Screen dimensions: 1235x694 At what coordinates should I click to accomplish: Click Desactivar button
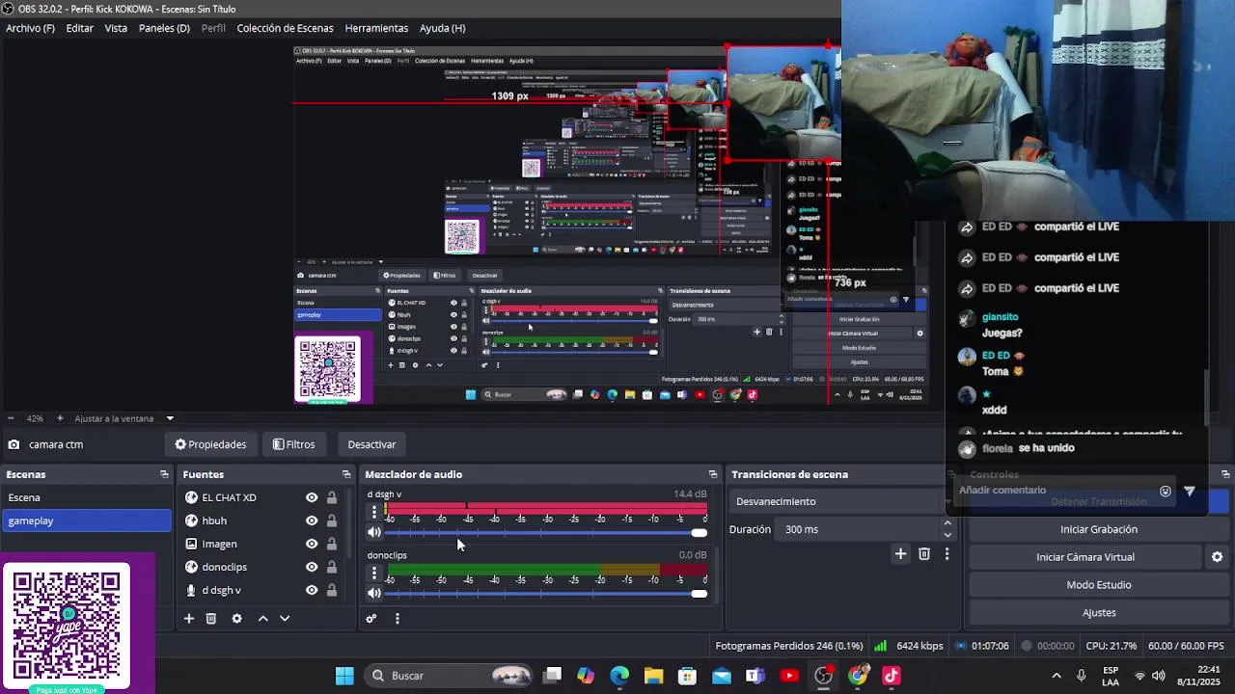(371, 444)
